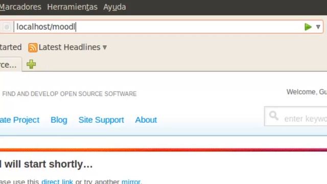Image resolution: width=327 pixels, height=184 pixels.
Task: Open the Blog link
Action: tap(59, 120)
